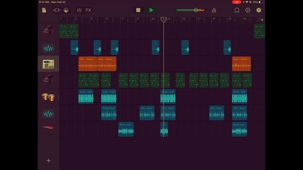The width and height of the screenshot is (303, 170).
Task: Click the playhead marker on the ruler
Action: coord(163,19)
